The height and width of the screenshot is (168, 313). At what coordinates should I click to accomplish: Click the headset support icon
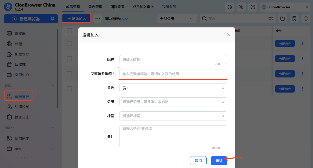(x=229, y=7)
